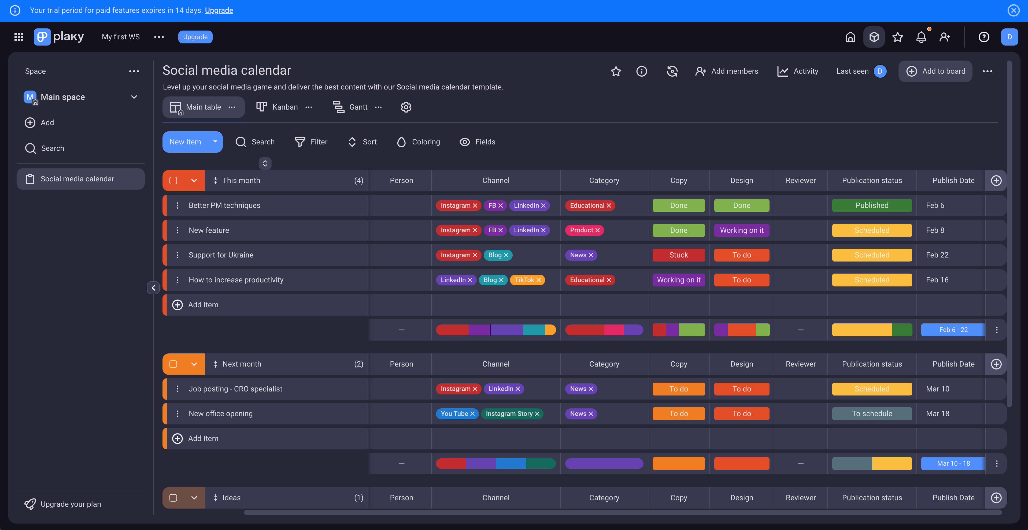This screenshot has width=1028, height=530.
Task: Click New Item button
Action: click(x=185, y=141)
